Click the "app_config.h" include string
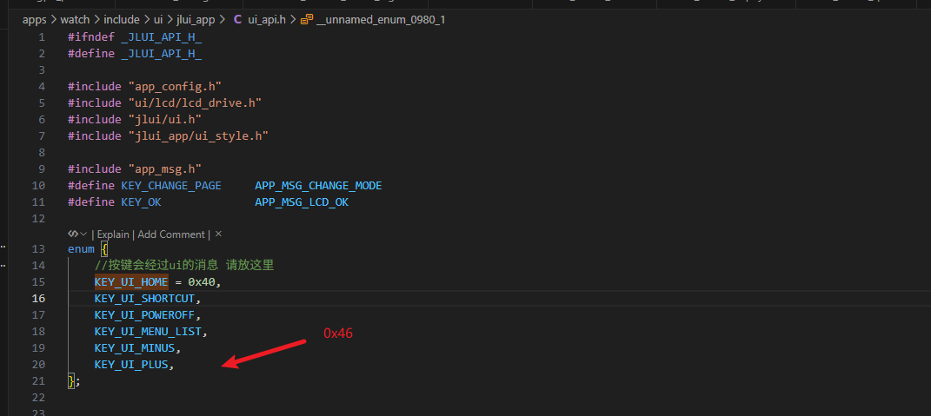 (x=175, y=86)
